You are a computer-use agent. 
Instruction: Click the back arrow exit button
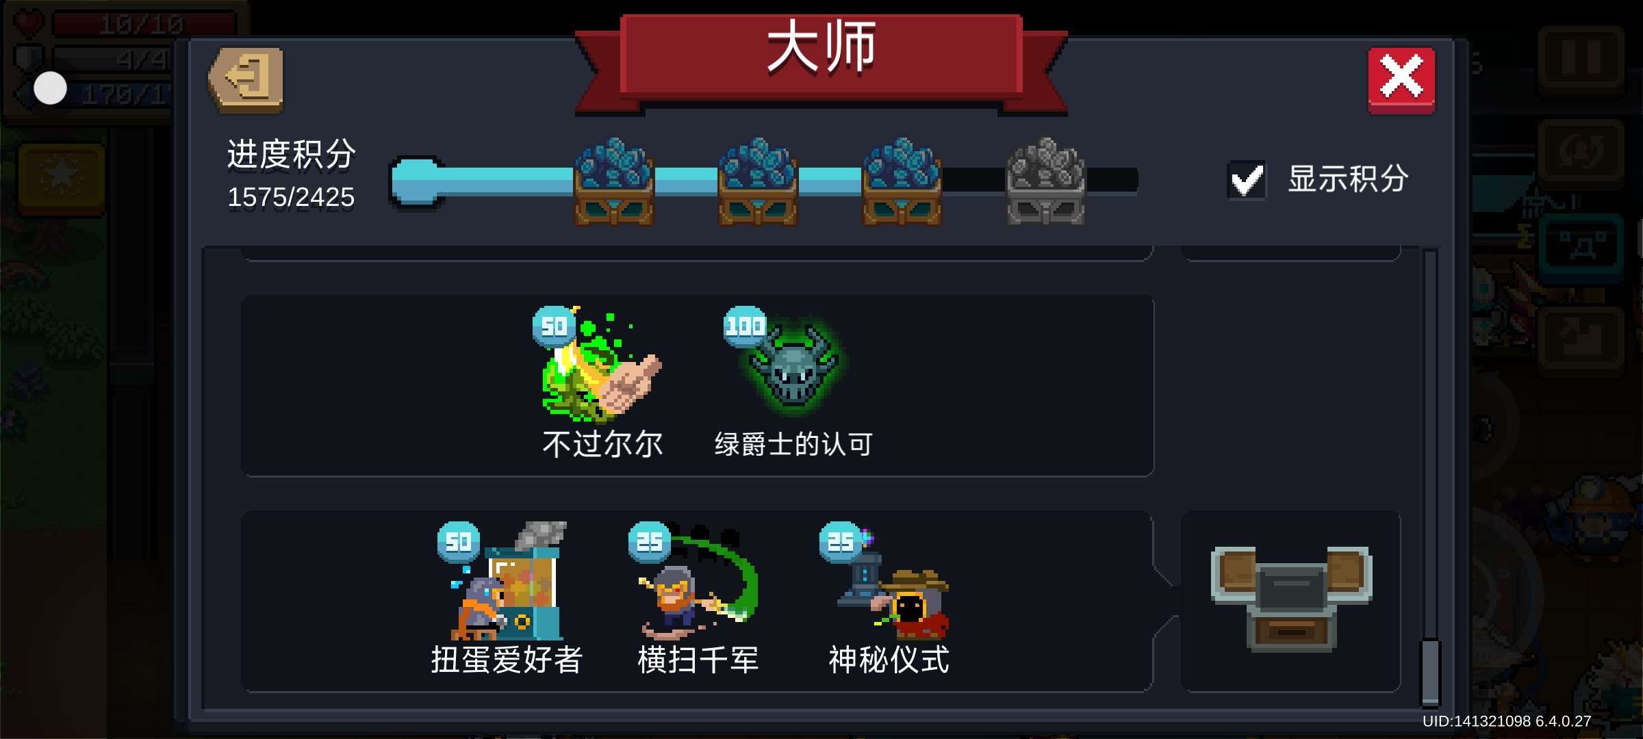click(x=246, y=80)
